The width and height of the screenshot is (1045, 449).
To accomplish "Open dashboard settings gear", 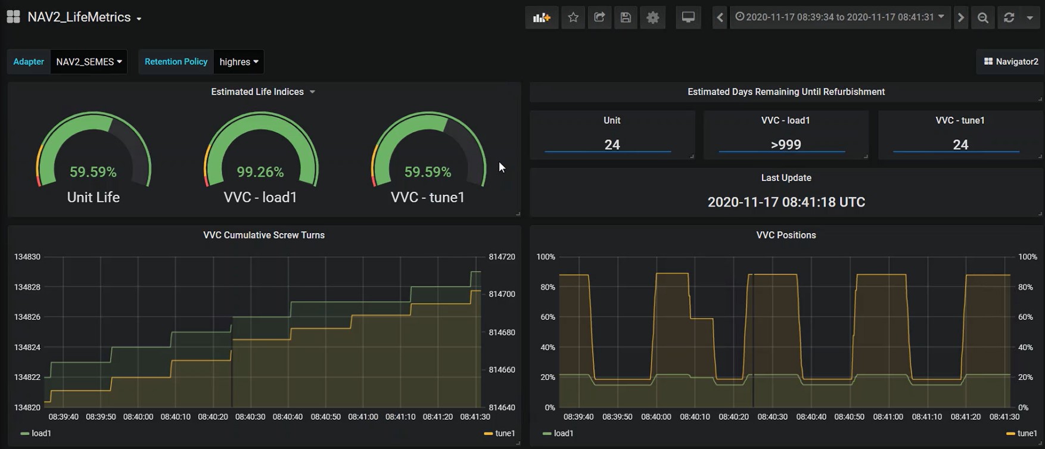I will click(x=653, y=18).
